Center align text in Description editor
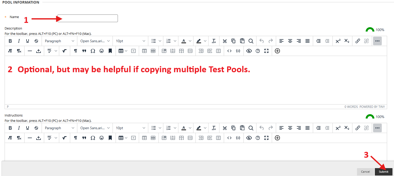Viewport: 394px width, 176px height. coord(290,41)
